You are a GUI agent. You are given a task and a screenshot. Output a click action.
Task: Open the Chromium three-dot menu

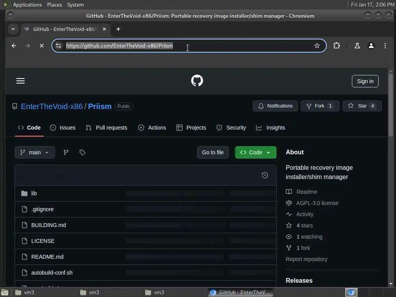tap(385, 46)
